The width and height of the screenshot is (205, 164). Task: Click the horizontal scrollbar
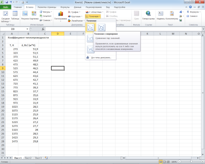(x=158, y=158)
